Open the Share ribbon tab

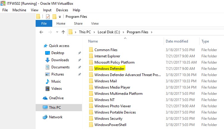coord(78,23)
